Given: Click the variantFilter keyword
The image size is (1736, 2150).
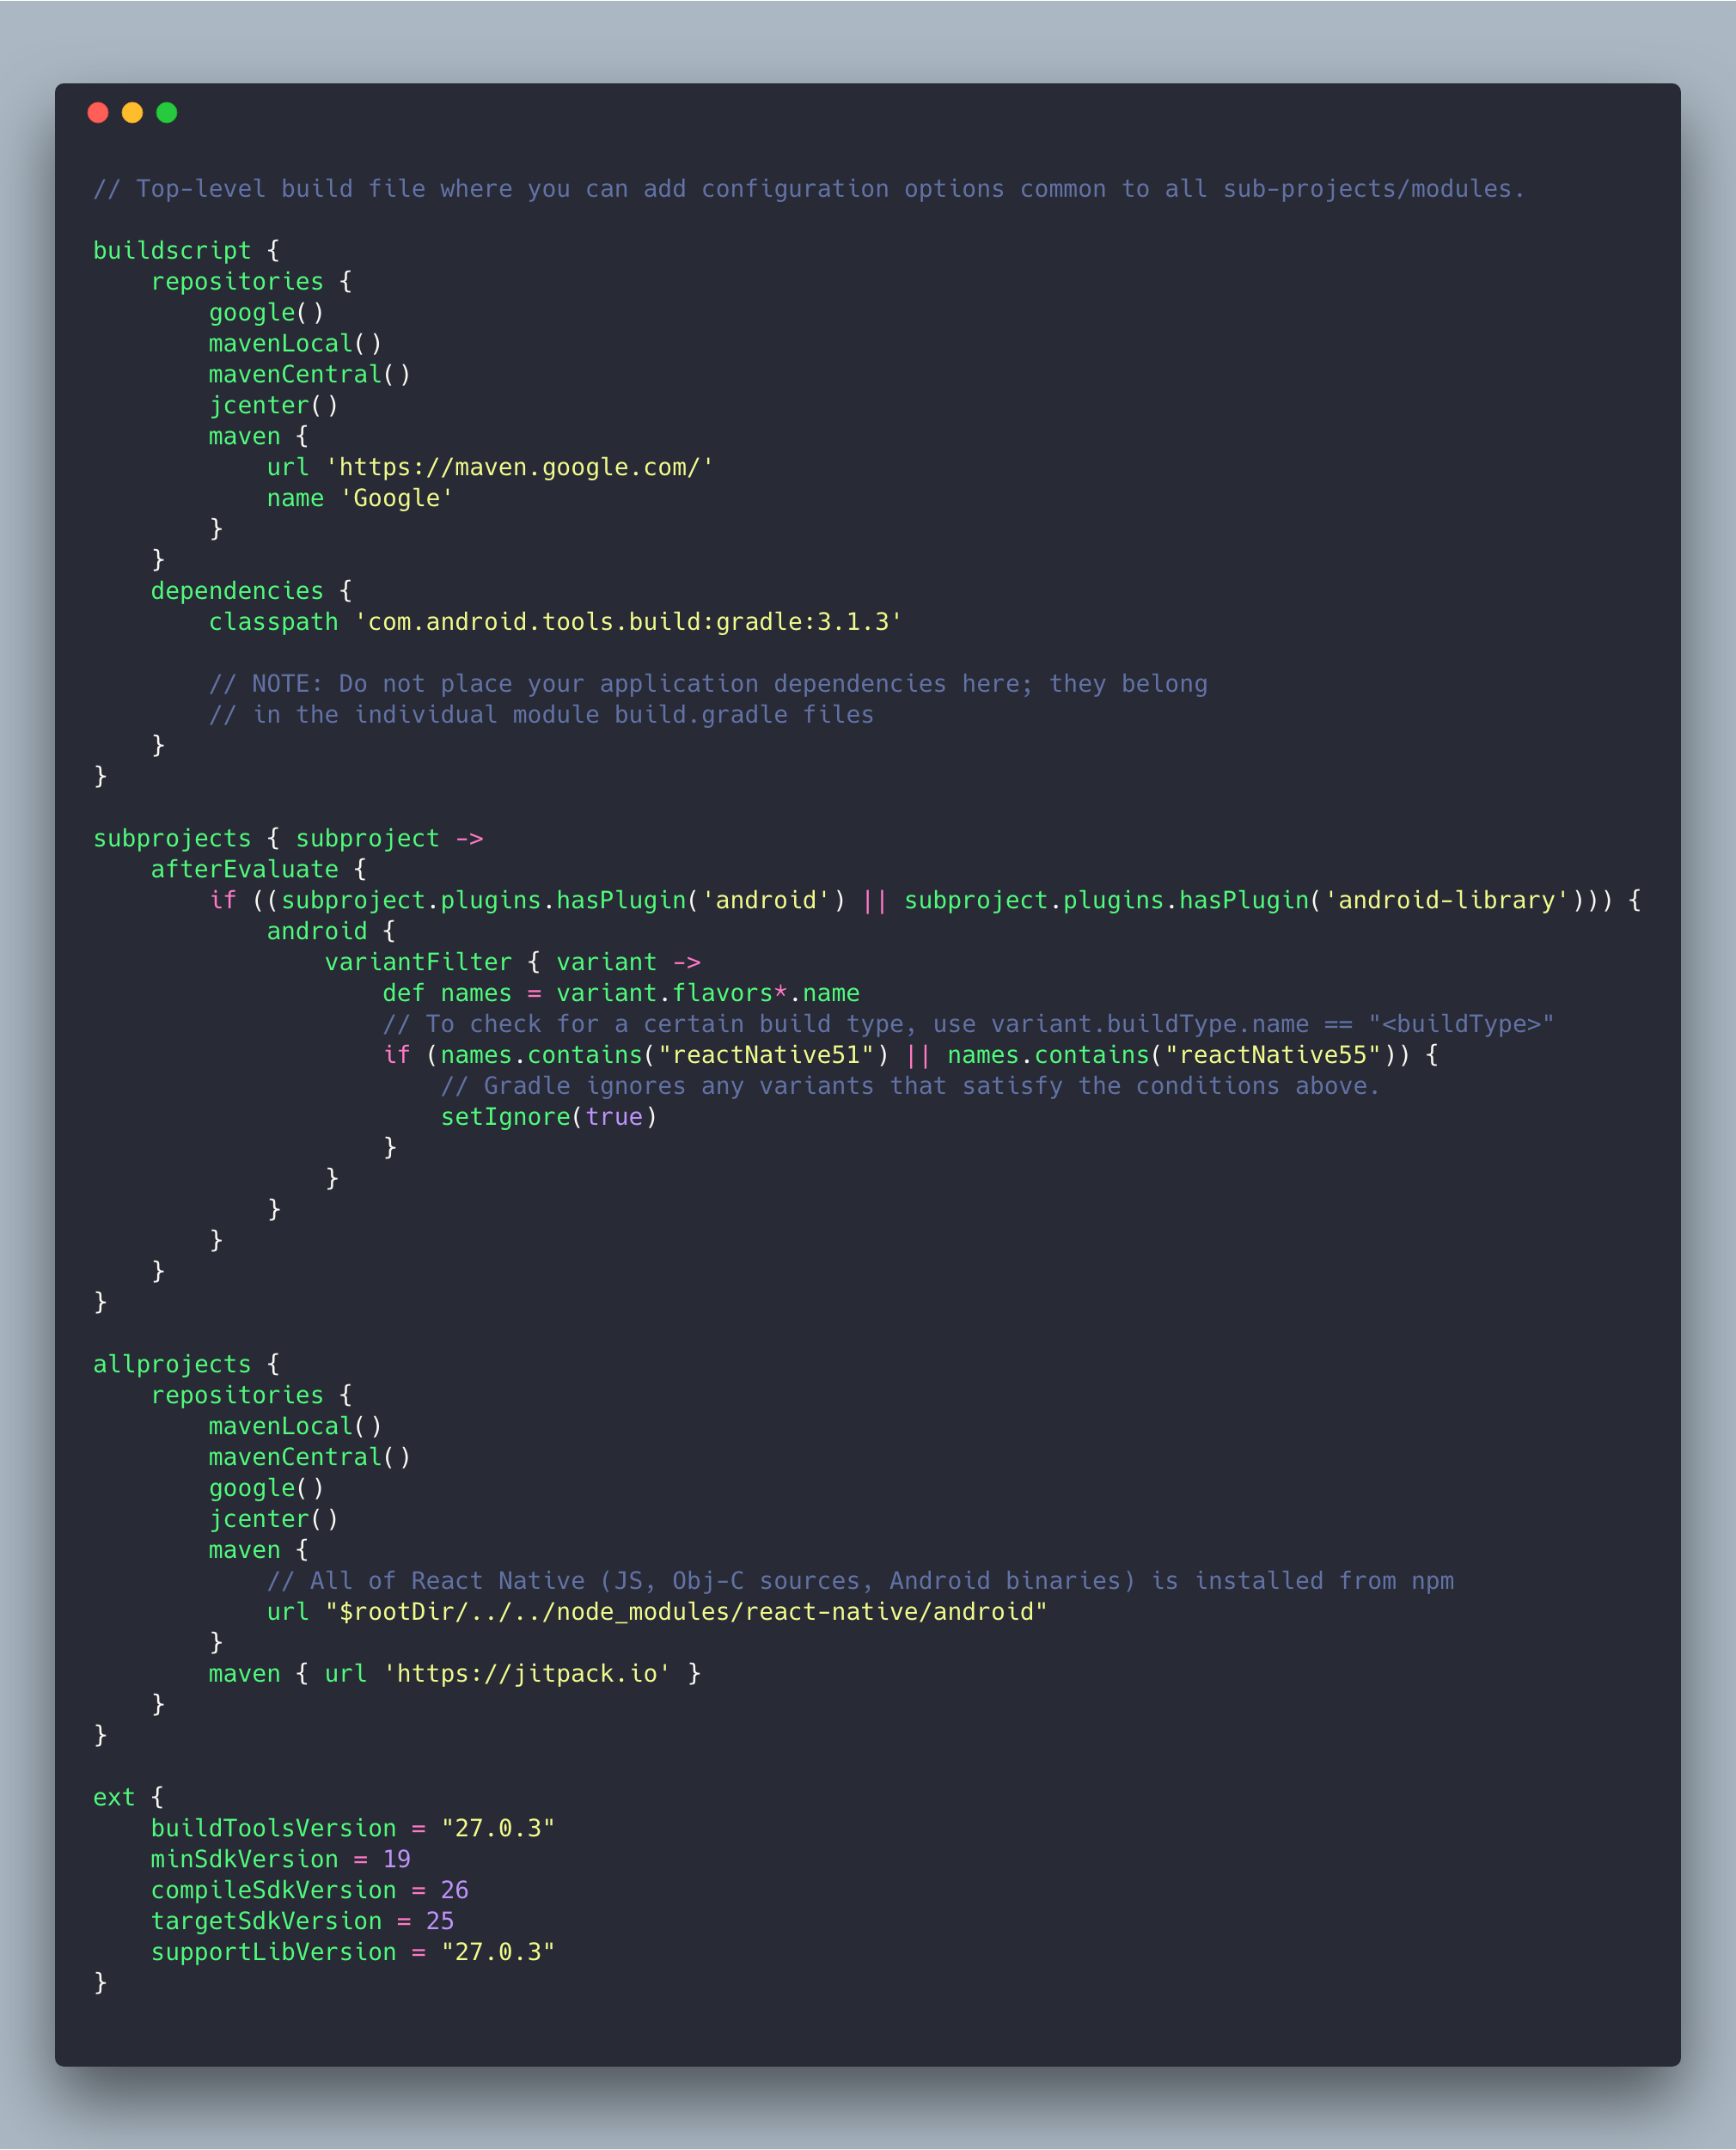Looking at the screenshot, I should coord(418,962).
